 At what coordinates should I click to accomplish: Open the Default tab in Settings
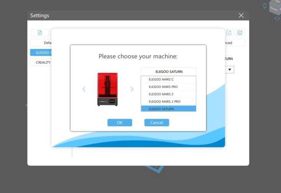tap(41, 43)
